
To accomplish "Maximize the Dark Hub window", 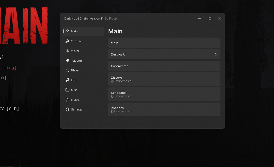I will pos(210,18).
